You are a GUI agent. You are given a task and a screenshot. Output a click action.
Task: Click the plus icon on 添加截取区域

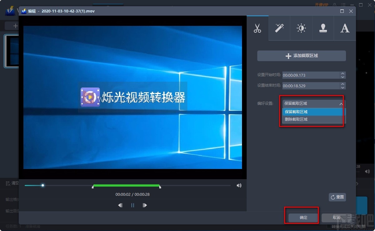coord(288,55)
